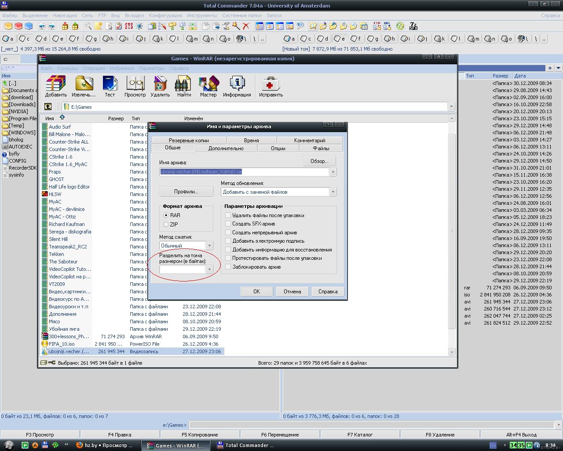Check Добавить информацию для восстановления
The width and height of the screenshot is (563, 451).
[228, 249]
